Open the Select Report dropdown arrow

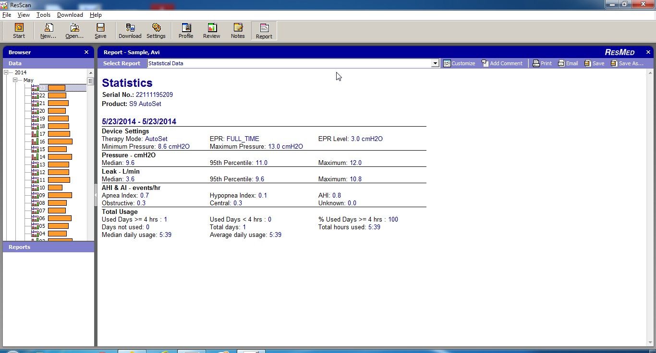coord(435,63)
